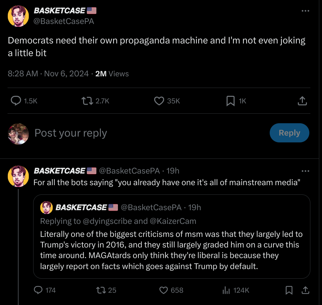Bookmark the follow-up tweet
The height and width of the screenshot is (305, 322).
pos(289,290)
